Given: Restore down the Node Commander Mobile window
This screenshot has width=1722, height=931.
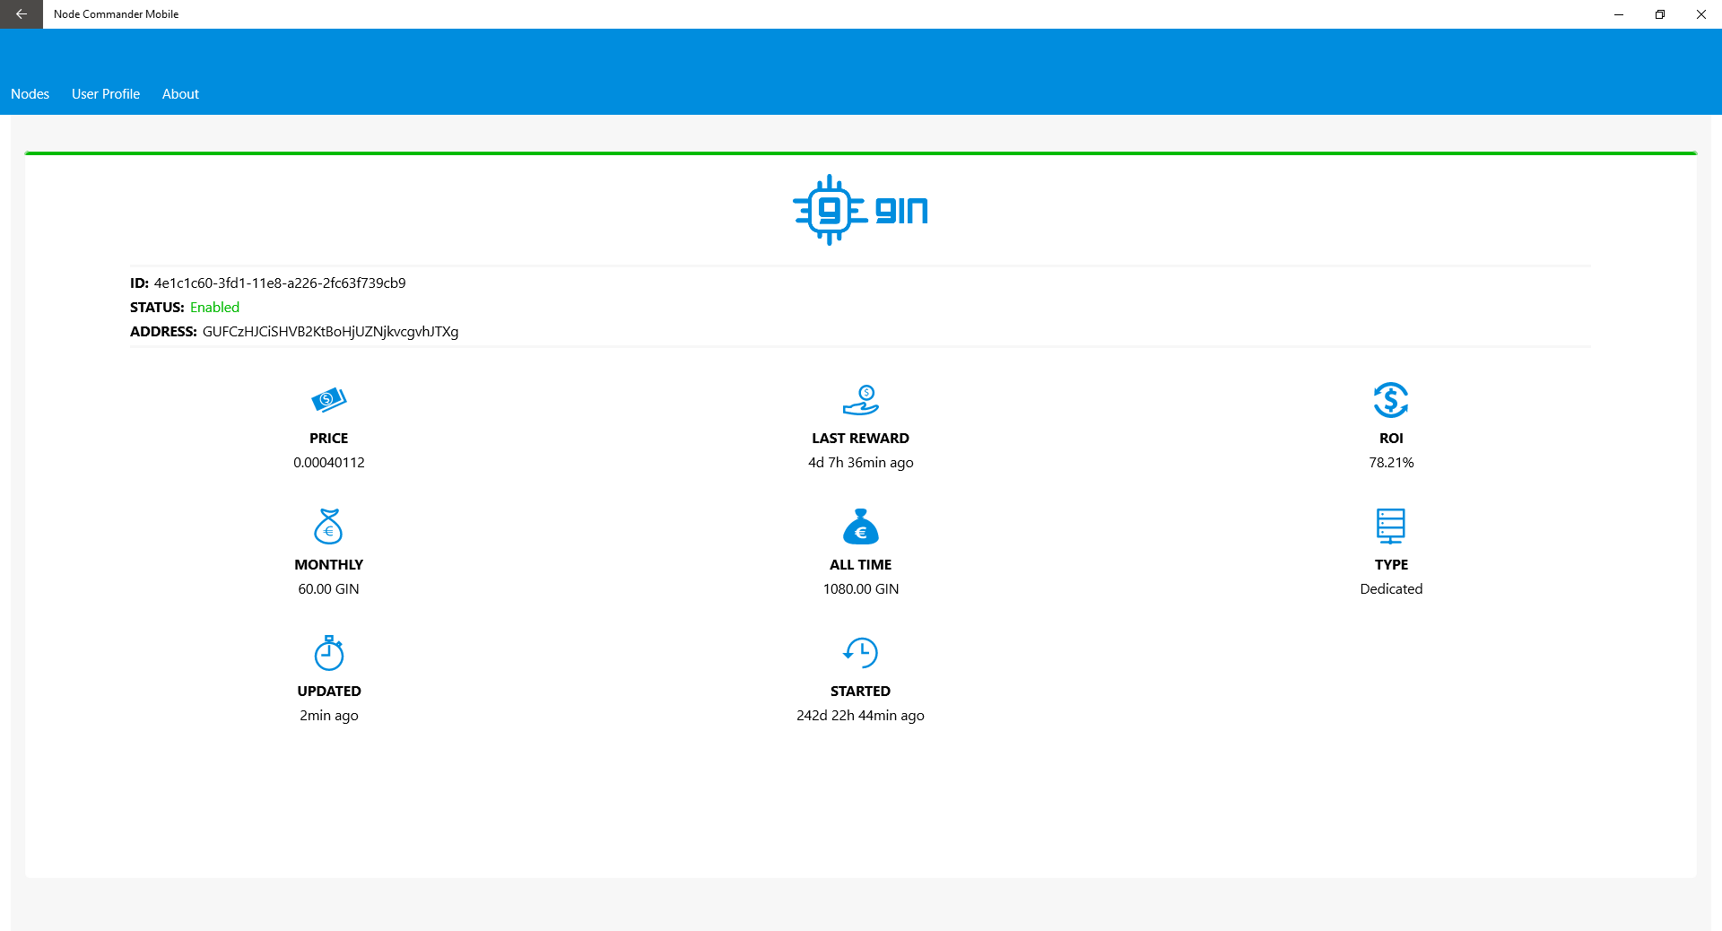Looking at the screenshot, I should tap(1660, 14).
